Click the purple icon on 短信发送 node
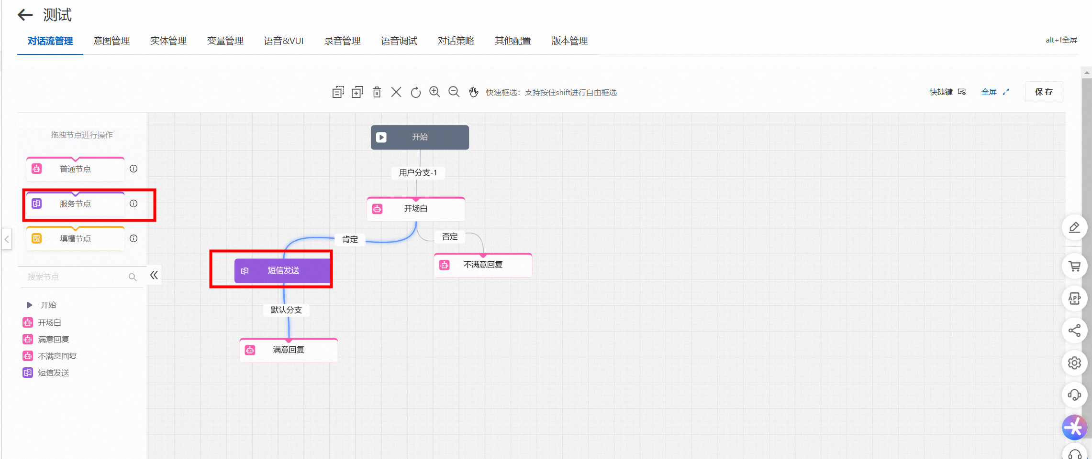 point(245,271)
